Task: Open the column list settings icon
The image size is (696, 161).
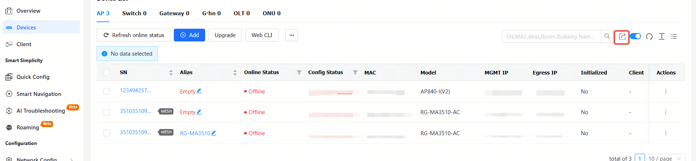Action: click(674, 36)
